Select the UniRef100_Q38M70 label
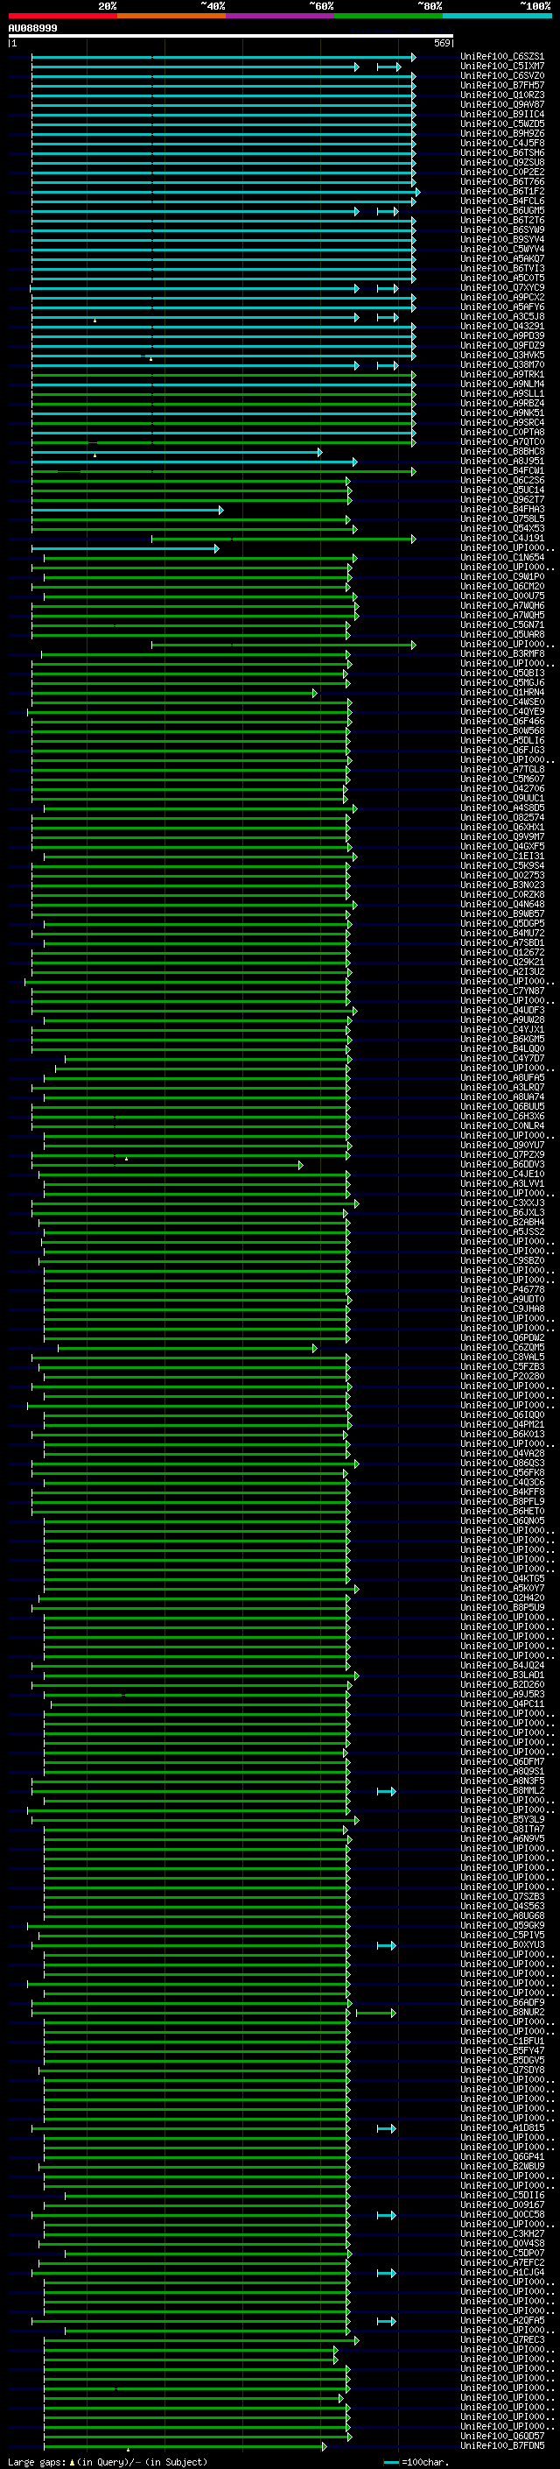The width and height of the screenshot is (560, 2469). point(502,365)
